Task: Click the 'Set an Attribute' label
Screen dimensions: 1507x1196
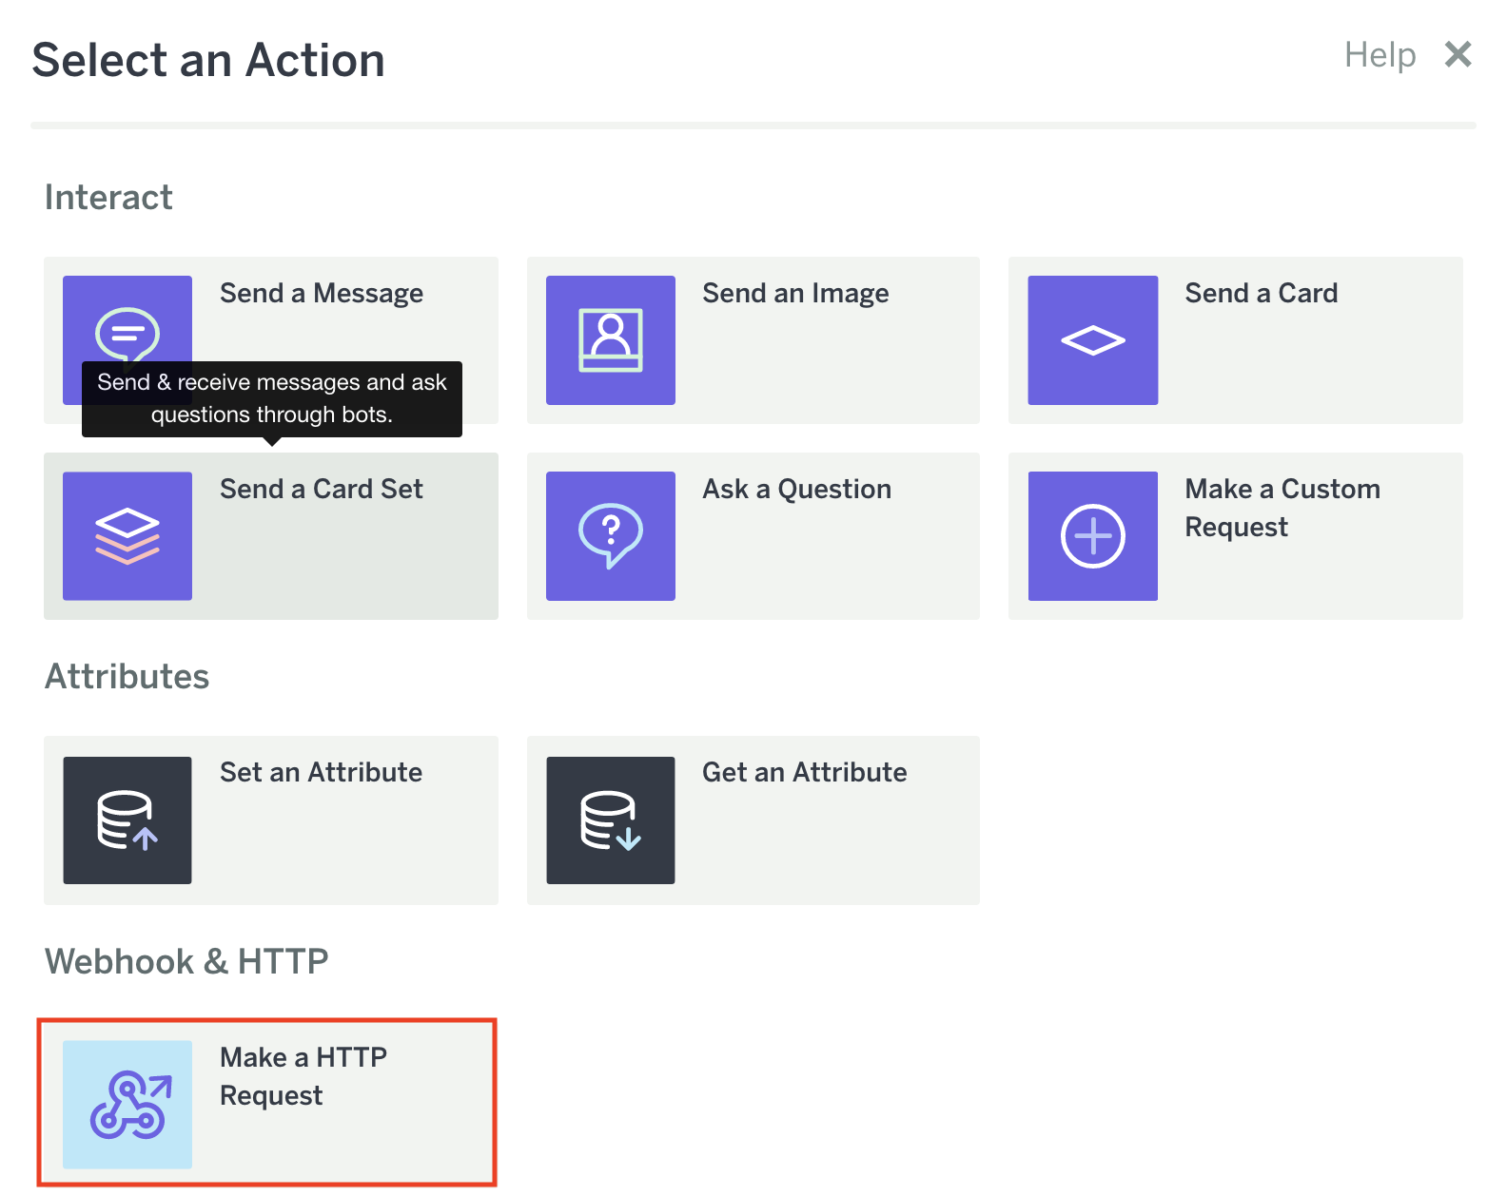Action: (x=322, y=773)
